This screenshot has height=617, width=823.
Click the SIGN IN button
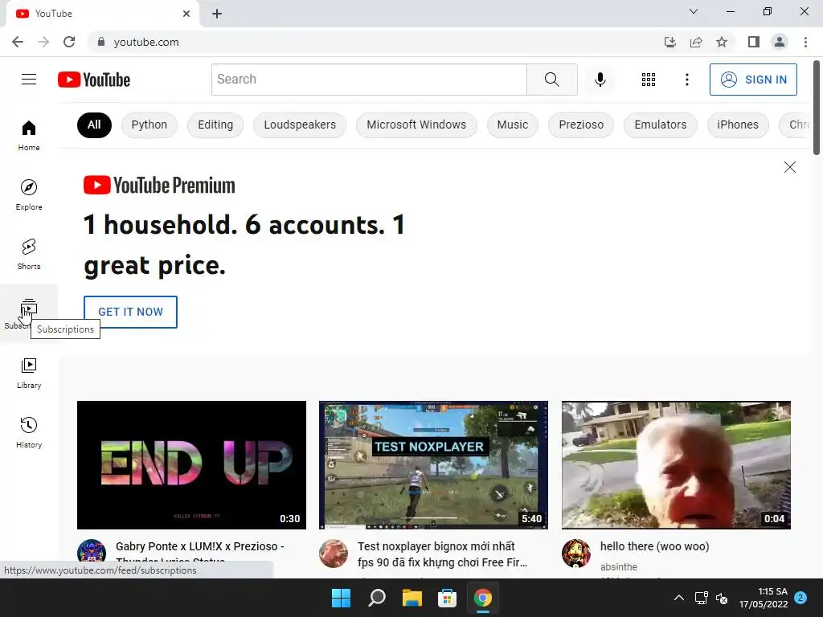click(x=753, y=80)
